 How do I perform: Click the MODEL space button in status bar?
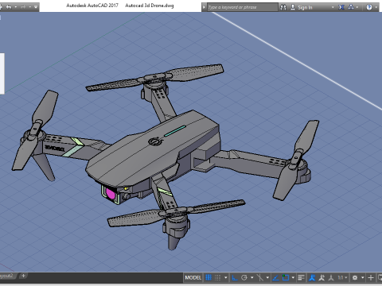193,277
